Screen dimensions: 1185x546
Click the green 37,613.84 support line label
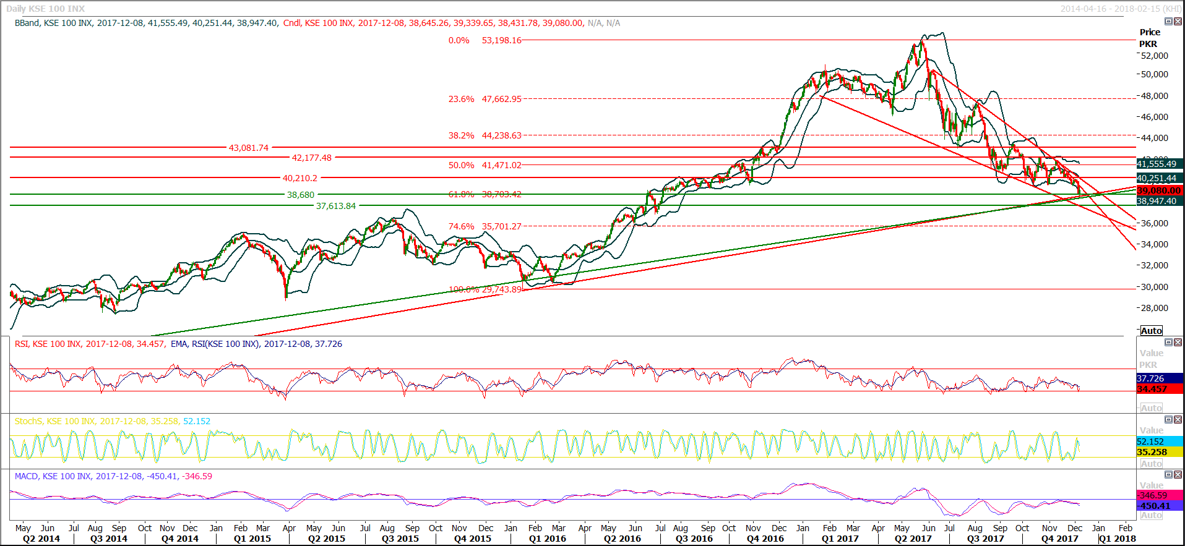tap(336, 206)
